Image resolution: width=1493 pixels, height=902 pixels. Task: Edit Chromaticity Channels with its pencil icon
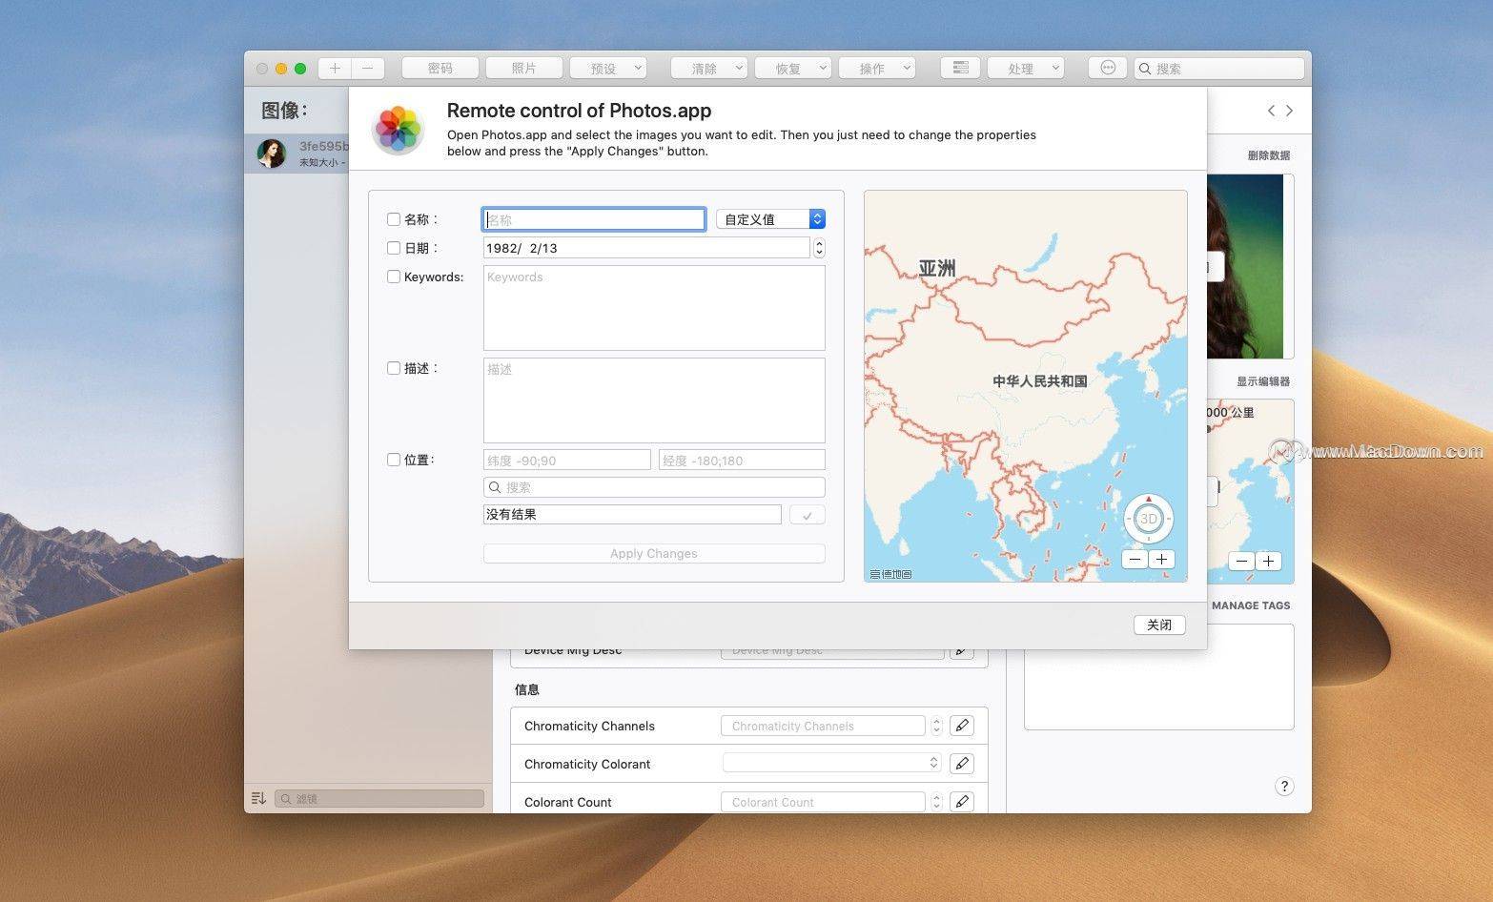pos(961,726)
